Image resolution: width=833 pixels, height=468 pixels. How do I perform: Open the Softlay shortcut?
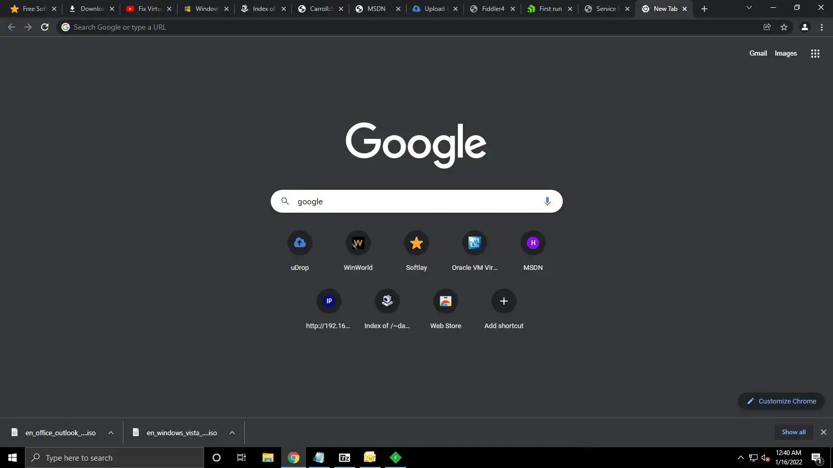pyautogui.click(x=416, y=251)
